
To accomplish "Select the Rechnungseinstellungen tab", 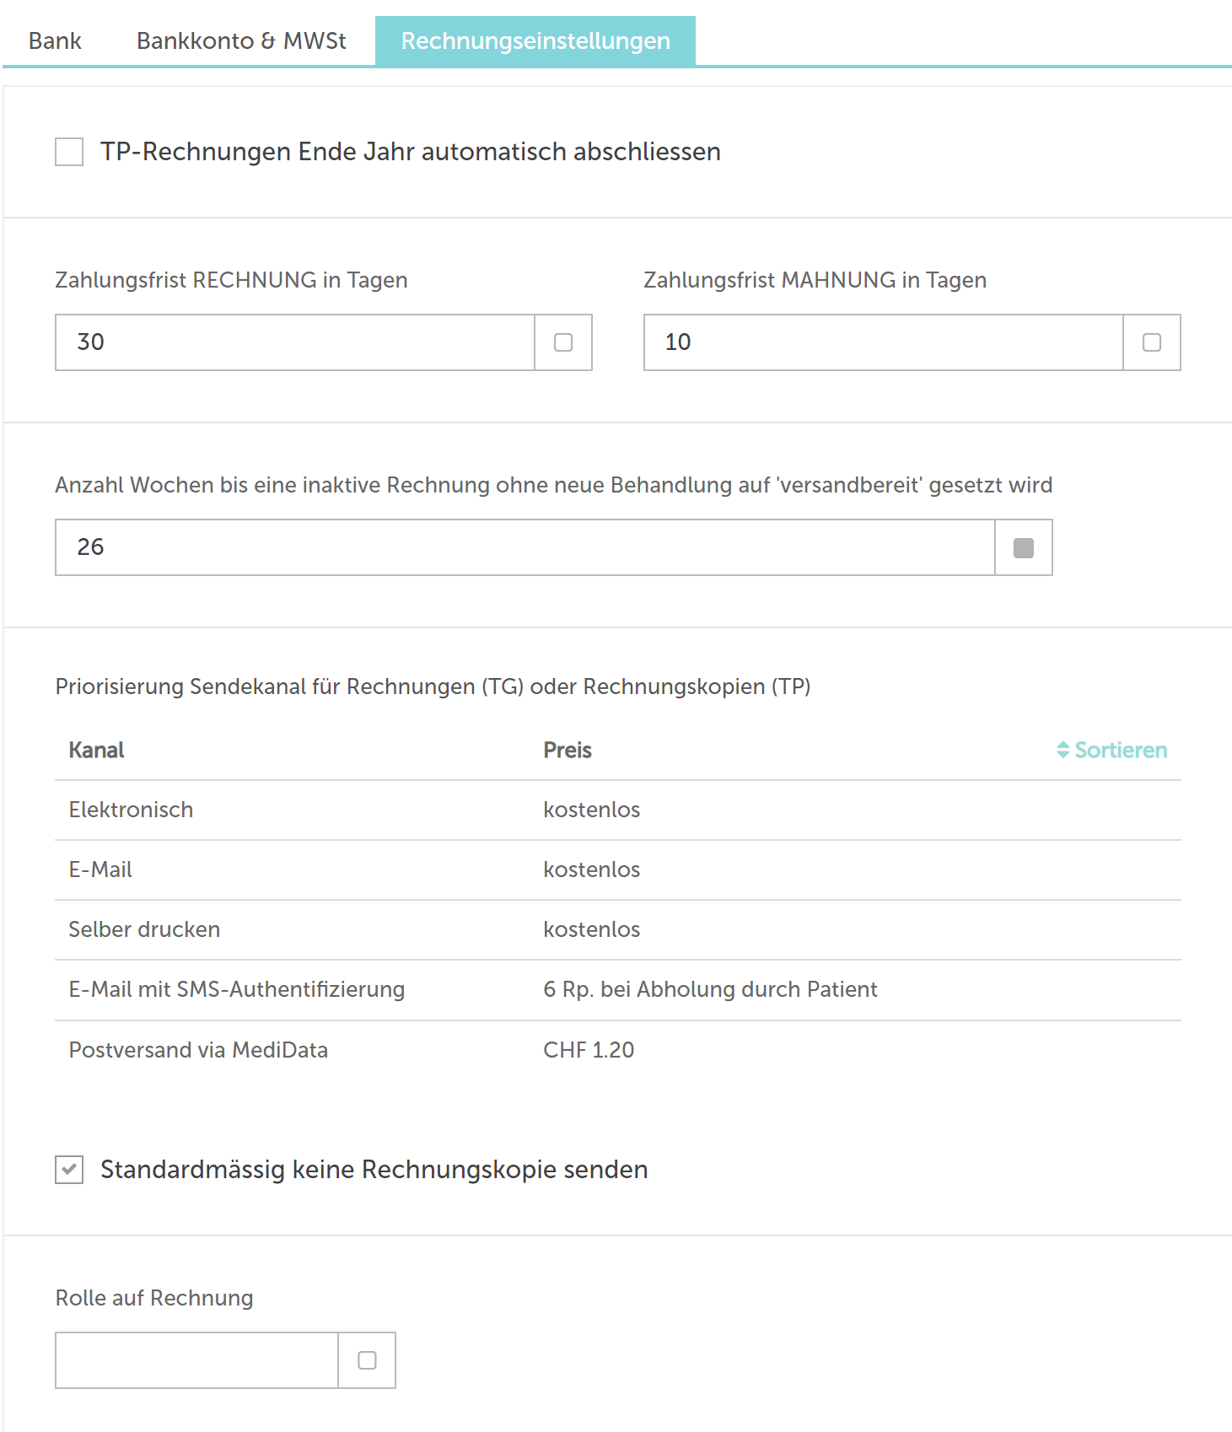I will (535, 40).
